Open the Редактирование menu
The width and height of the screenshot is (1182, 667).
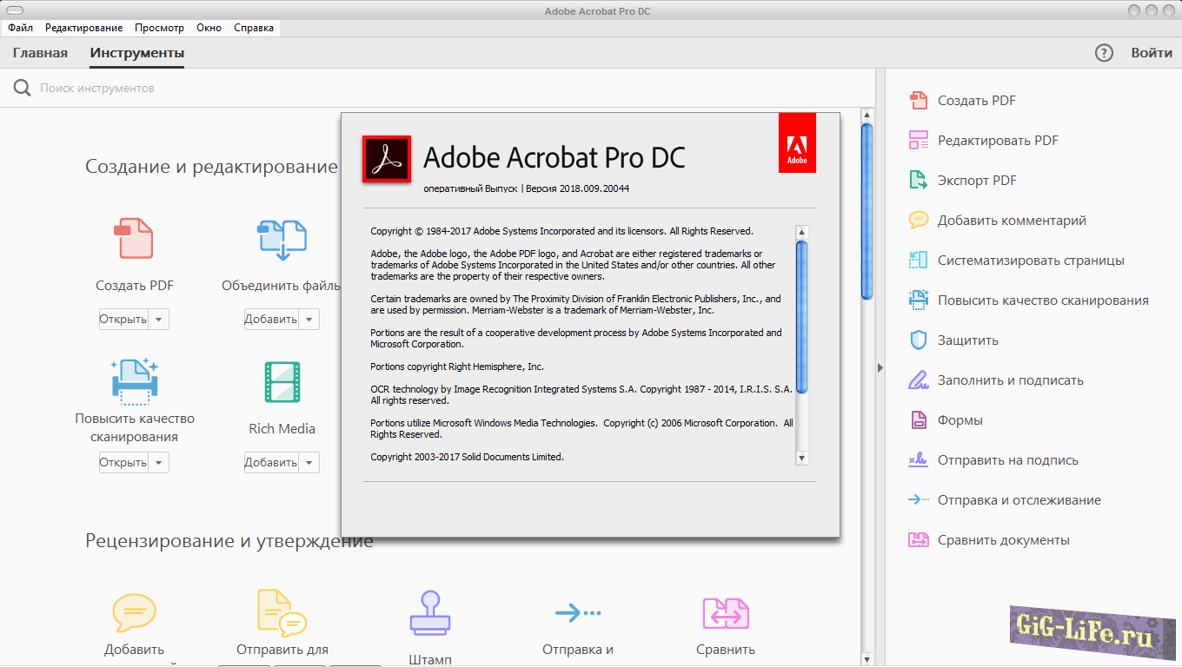pyautogui.click(x=83, y=28)
